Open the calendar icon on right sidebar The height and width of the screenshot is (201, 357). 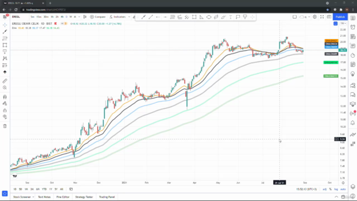click(x=353, y=65)
